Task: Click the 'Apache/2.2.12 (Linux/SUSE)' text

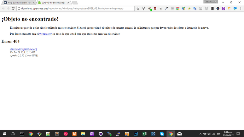Action: (24, 56)
